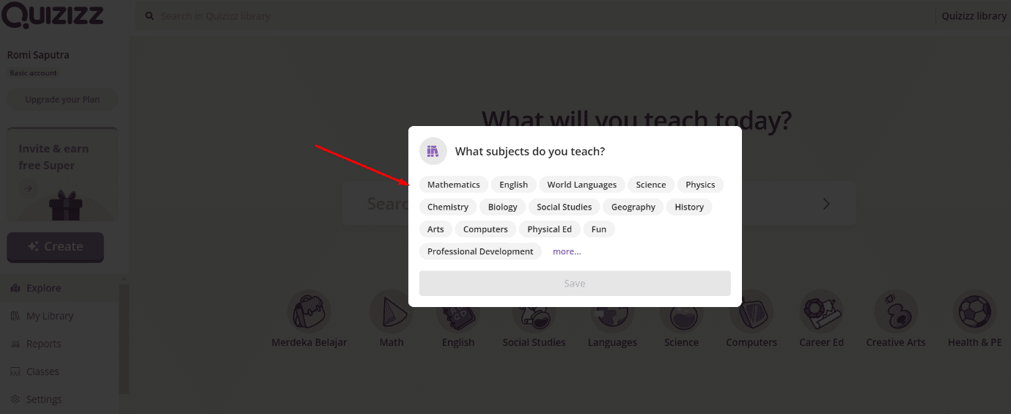Toggle the Biology subject chip
Image resolution: width=1011 pixels, height=414 pixels.
click(503, 207)
